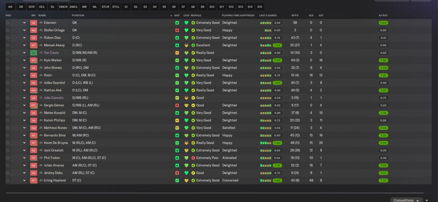Image resolution: width=438 pixels, height=202 pixels.
Task: Select the DMCL position slot button
Action: pos(74,7)
